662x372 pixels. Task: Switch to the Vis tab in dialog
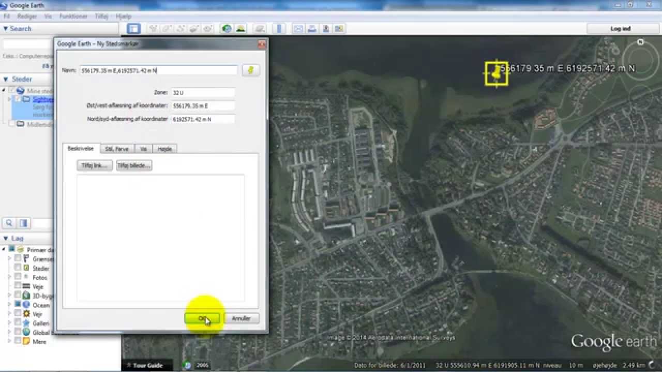tap(143, 149)
